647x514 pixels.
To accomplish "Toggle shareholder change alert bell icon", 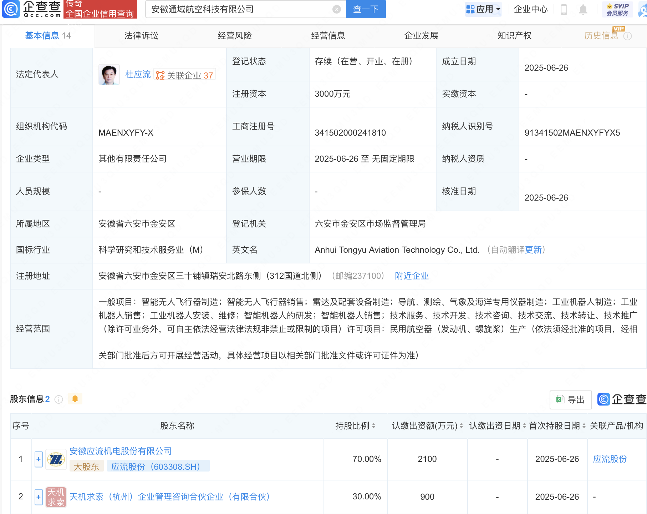I will [x=75, y=399].
